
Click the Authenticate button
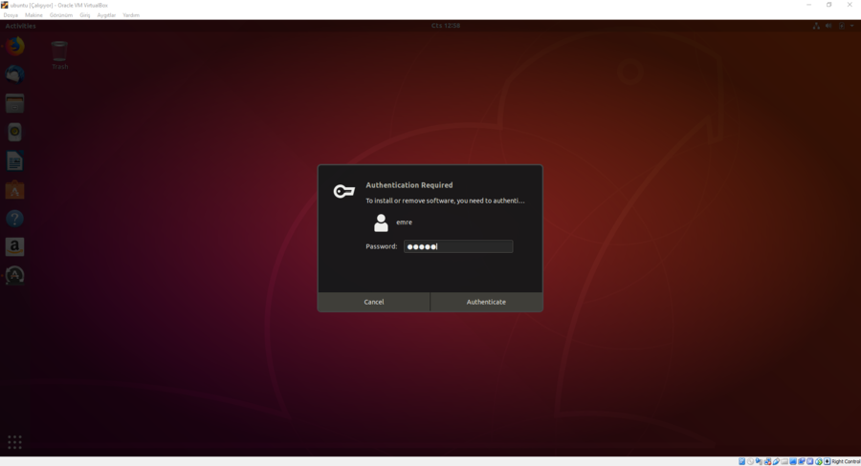[x=486, y=302]
